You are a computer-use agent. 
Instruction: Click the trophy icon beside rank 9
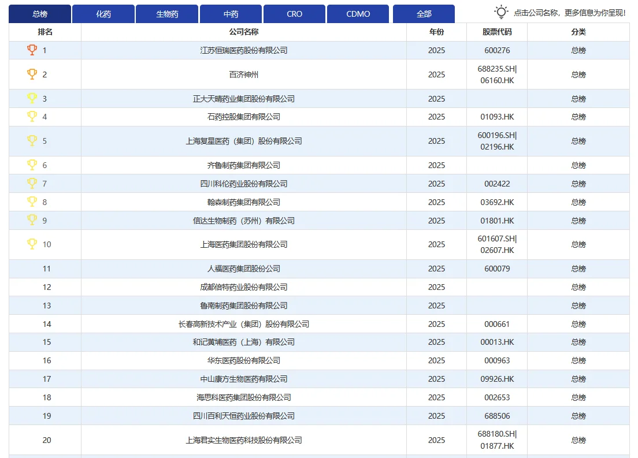(32, 219)
